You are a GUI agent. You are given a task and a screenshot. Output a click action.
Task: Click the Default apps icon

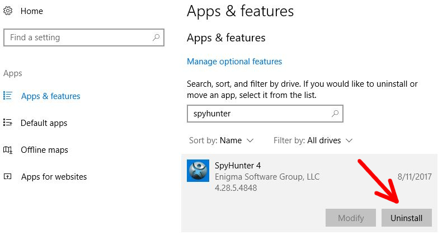(x=8, y=123)
